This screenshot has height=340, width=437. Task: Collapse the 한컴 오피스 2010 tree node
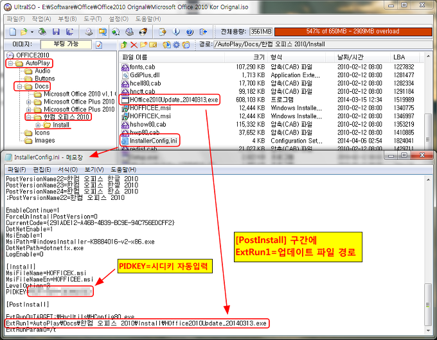pyautogui.click(x=29, y=117)
